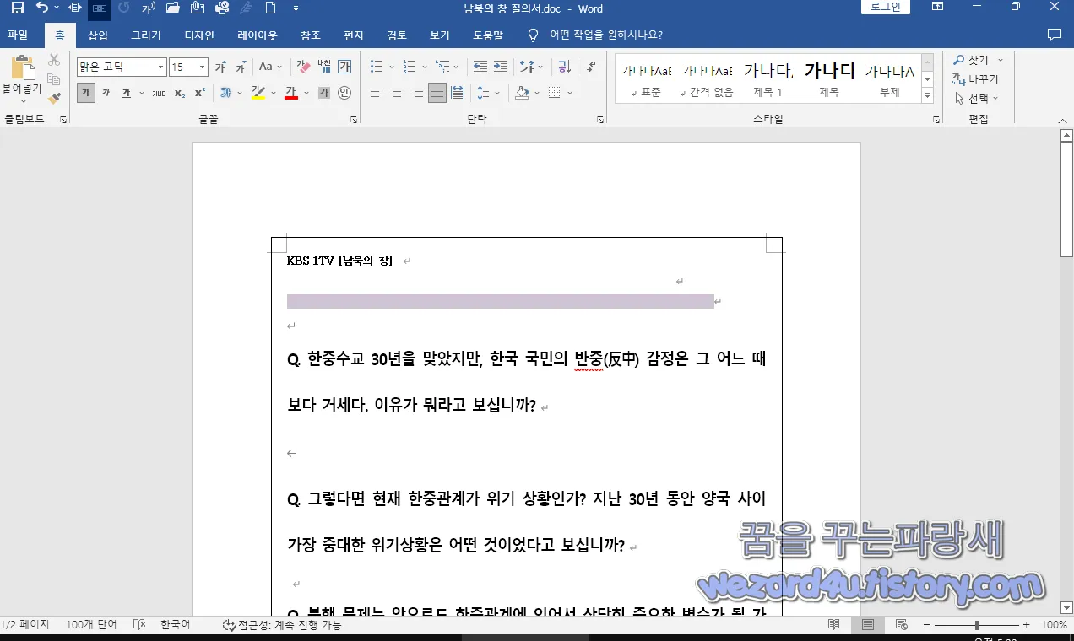Click the new blank document icon
Image resolution: width=1074 pixels, height=641 pixels.
click(270, 8)
